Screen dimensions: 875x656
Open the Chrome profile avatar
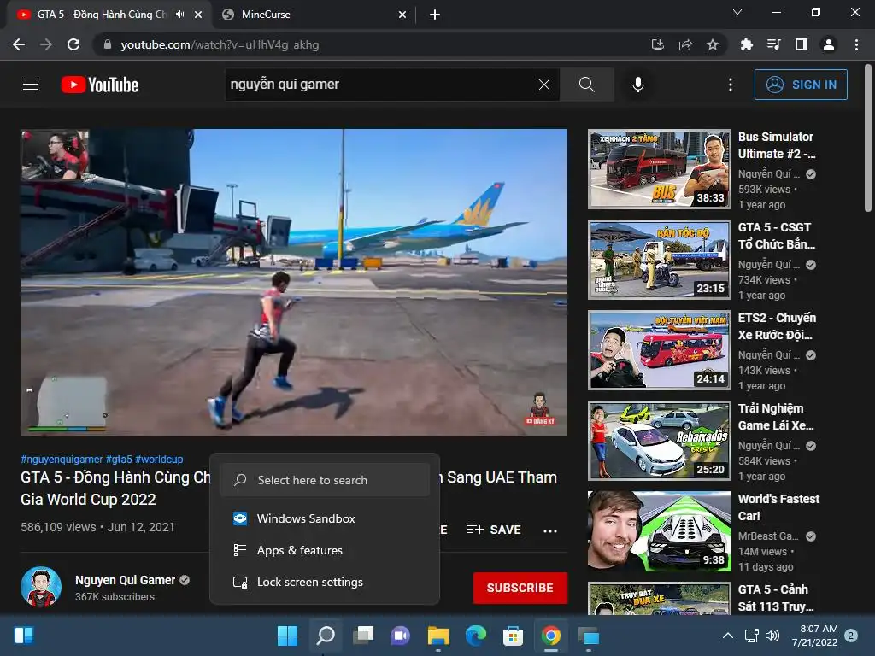tap(829, 44)
